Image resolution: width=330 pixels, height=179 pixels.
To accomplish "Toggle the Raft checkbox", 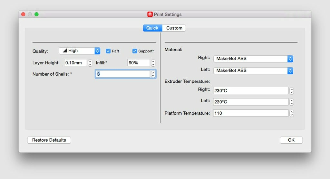I will click(x=108, y=51).
